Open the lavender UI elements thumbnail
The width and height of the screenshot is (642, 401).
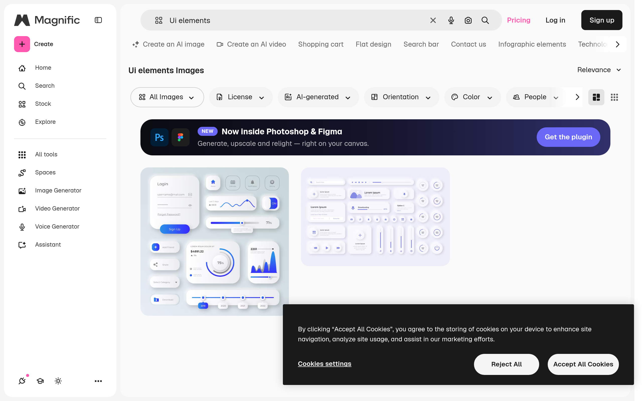point(375,216)
